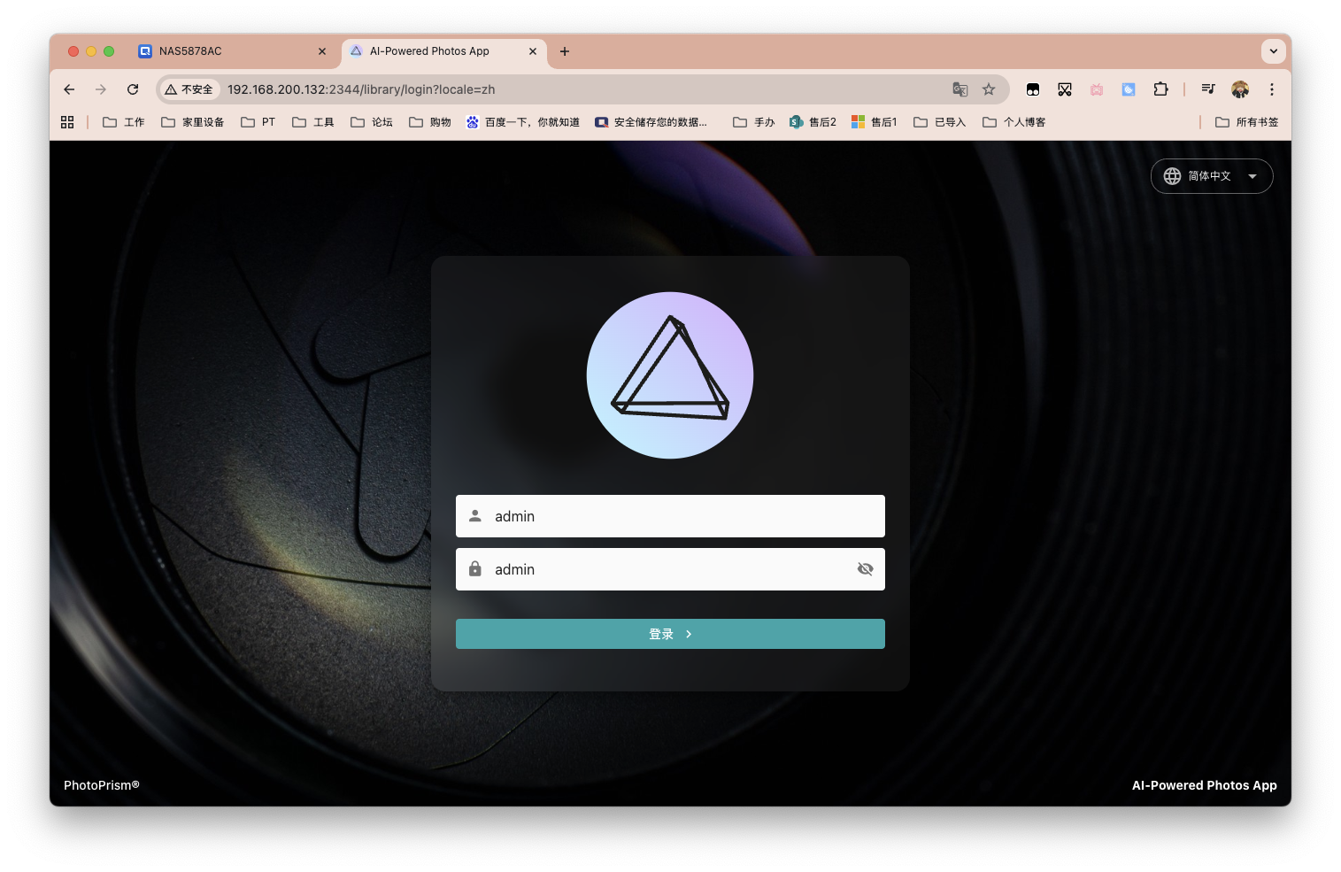
Task: Expand the tab search dropdown arrow
Action: pos(1273,51)
